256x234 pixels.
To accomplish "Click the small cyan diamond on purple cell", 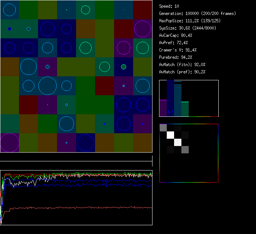I will click(x=124, y=86).
